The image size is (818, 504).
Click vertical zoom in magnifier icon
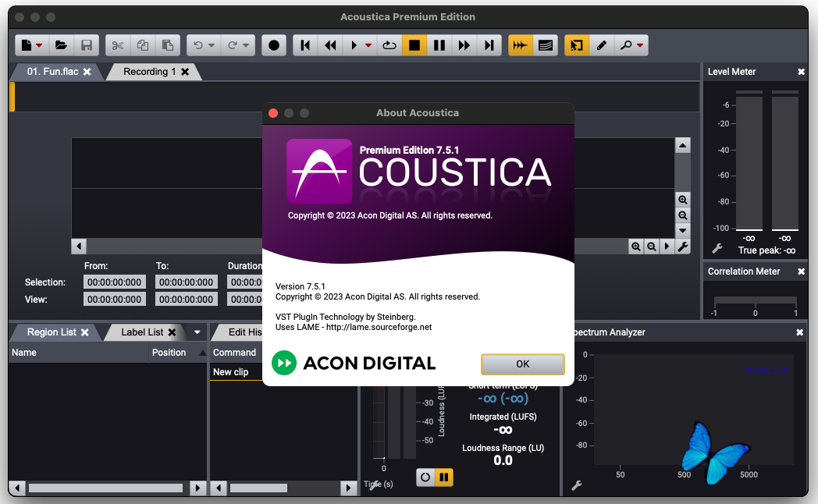point(682,200)
